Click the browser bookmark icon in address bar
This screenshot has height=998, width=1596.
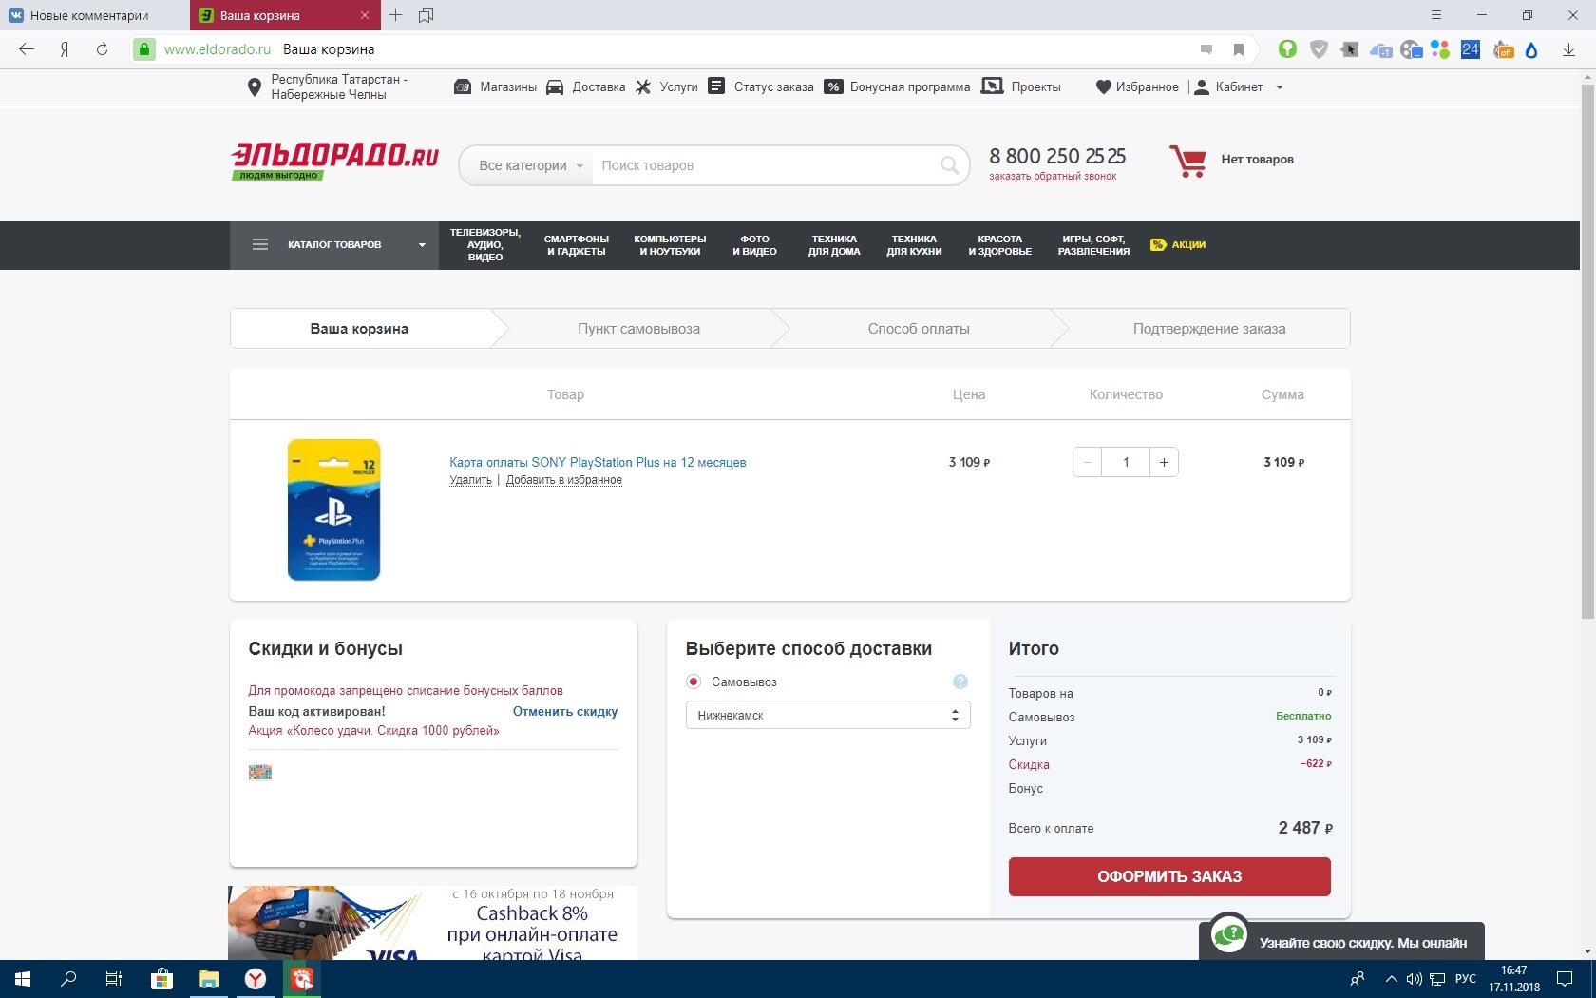[1238, 49]
